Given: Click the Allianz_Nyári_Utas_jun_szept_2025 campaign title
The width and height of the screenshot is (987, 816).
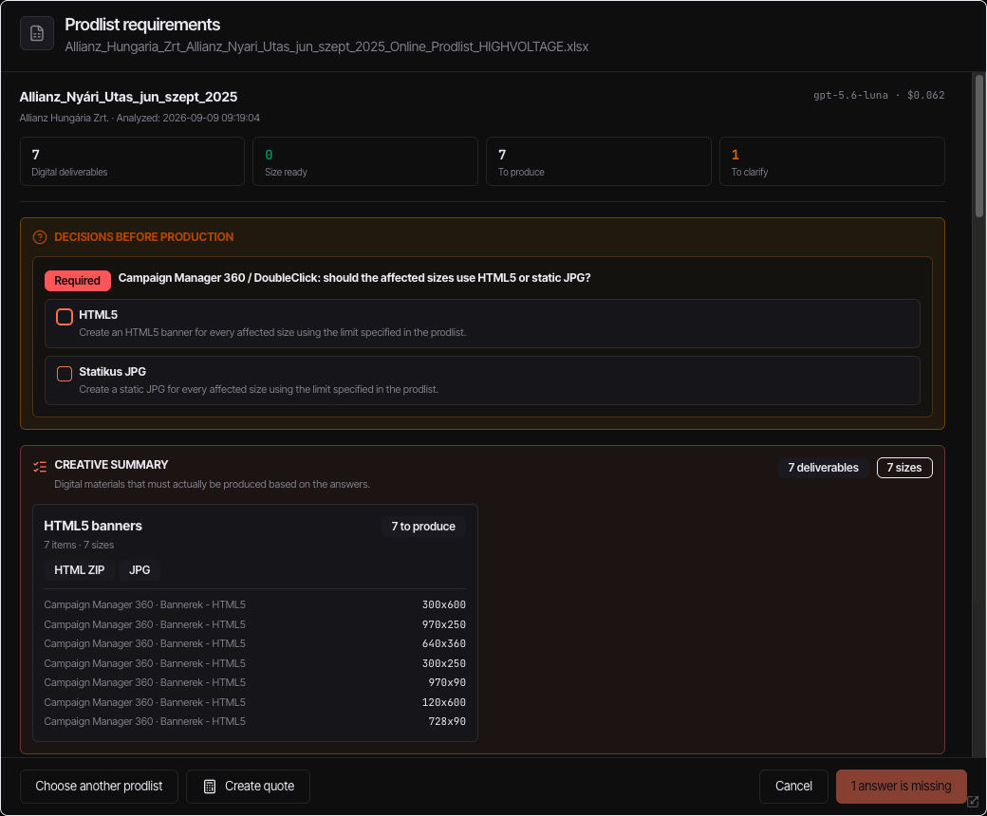Looking at the screenshot, I should (128, 97).
